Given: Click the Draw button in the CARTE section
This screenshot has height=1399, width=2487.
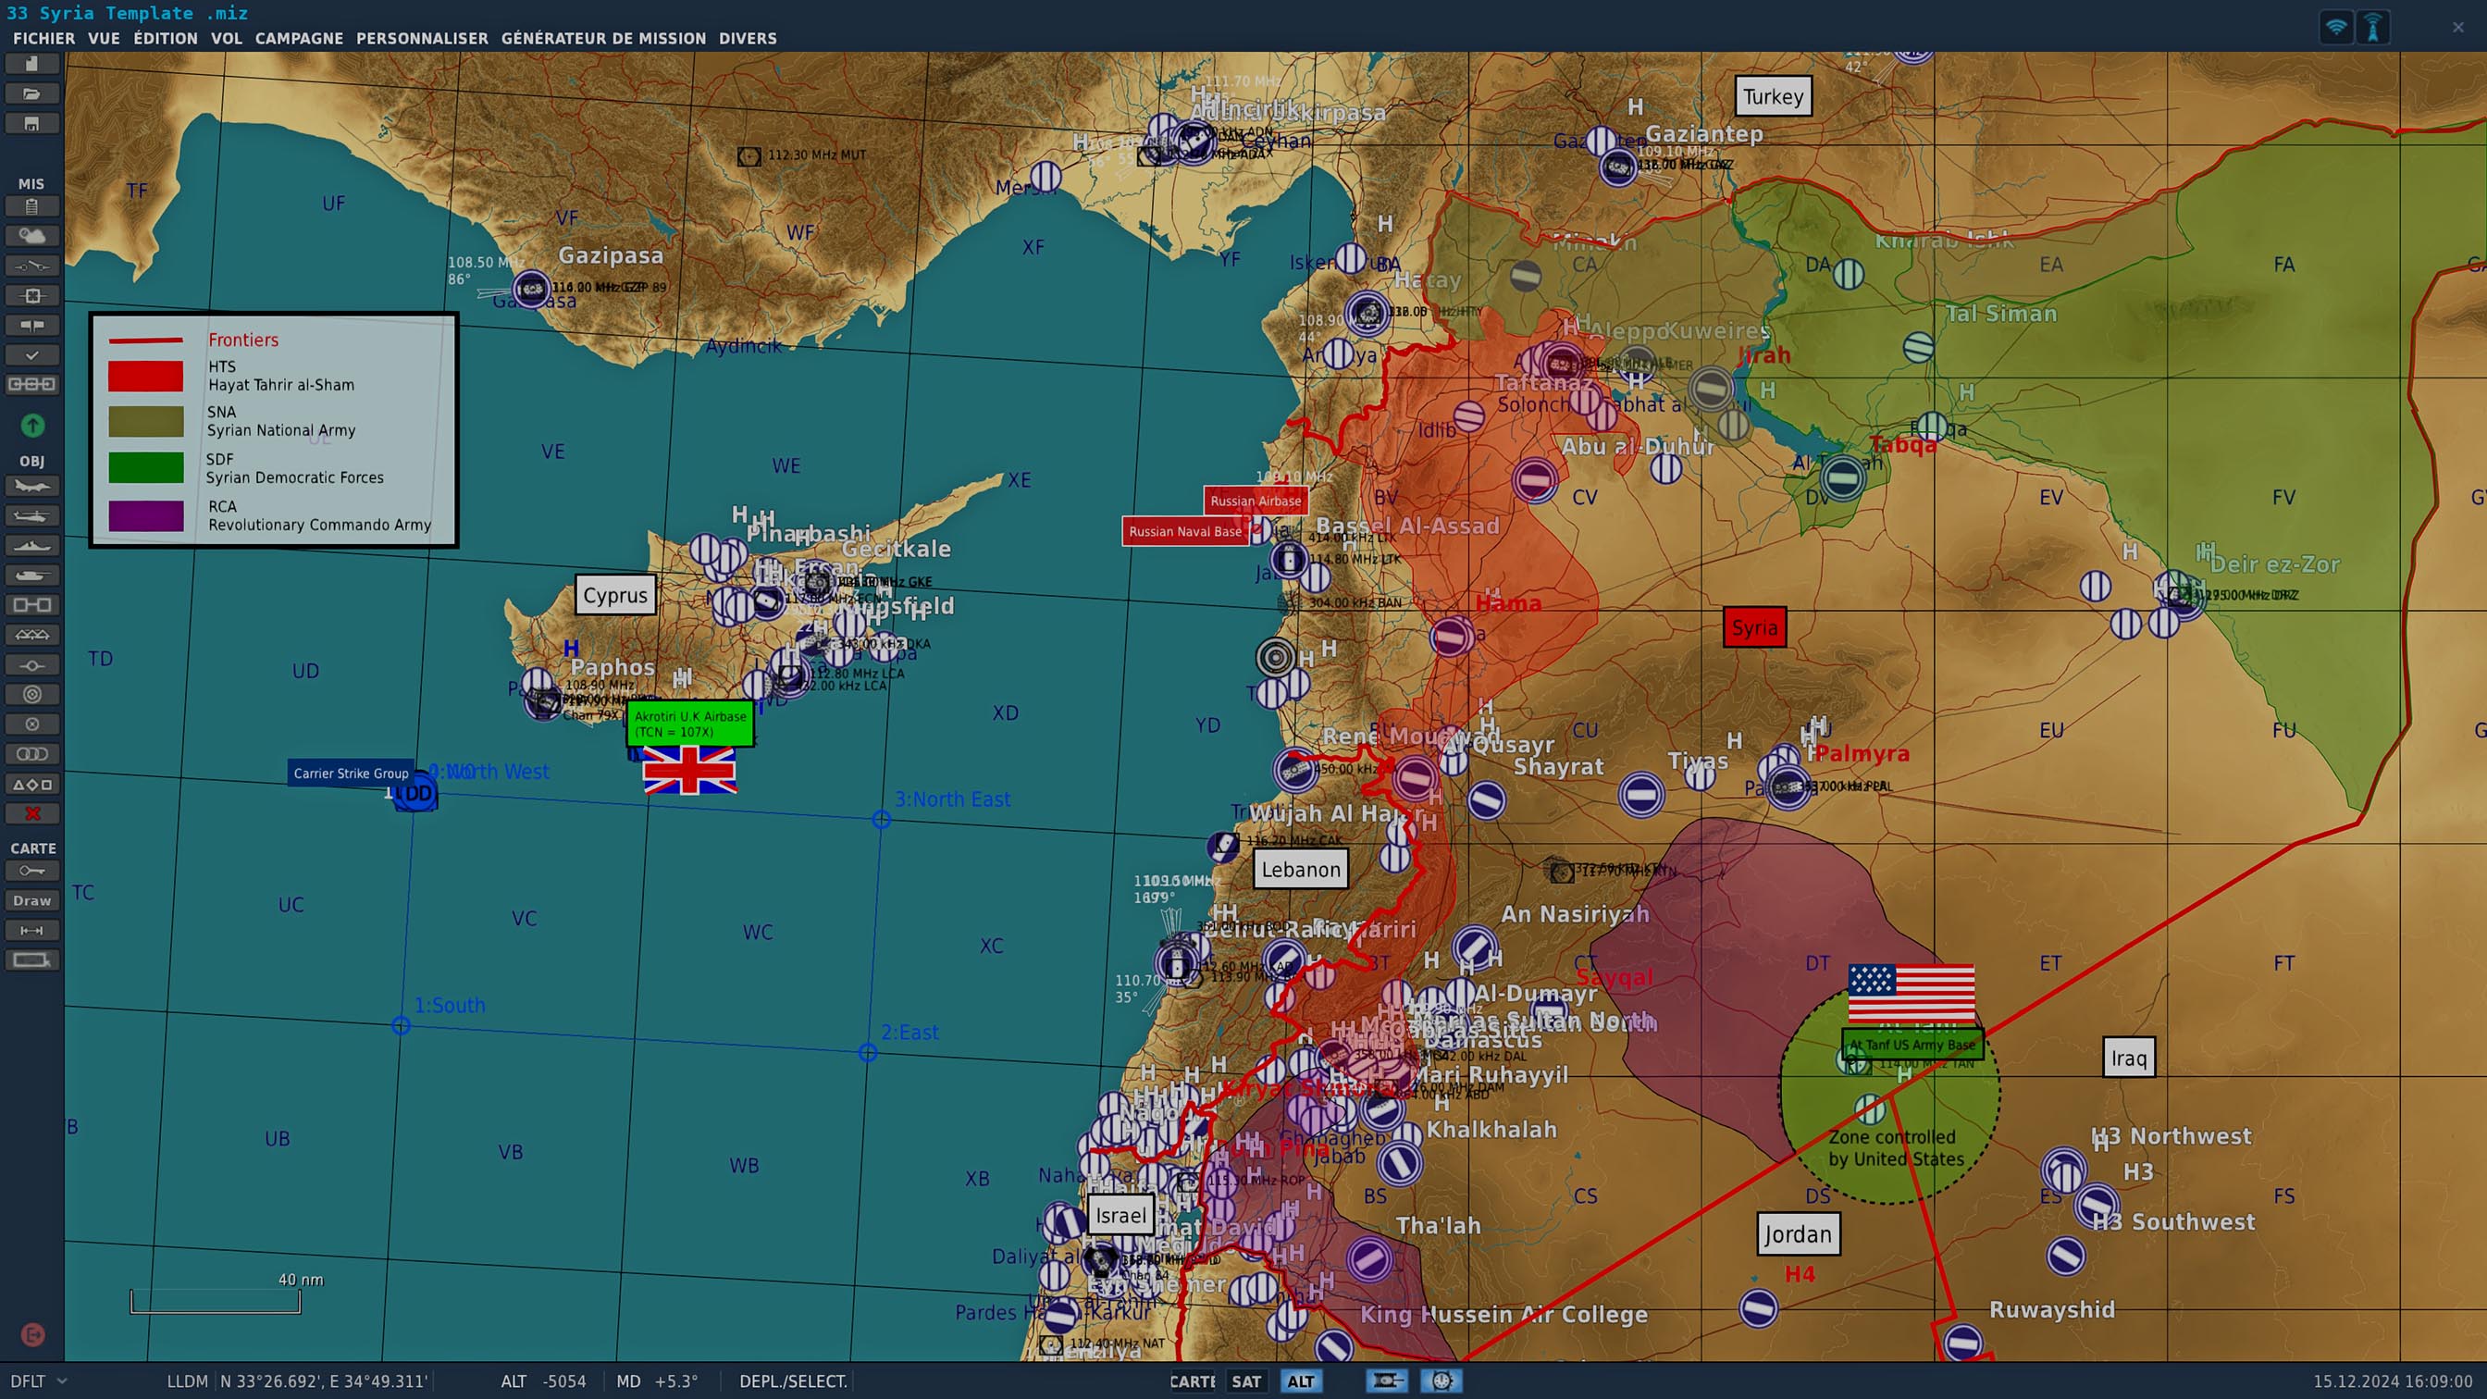Looking at the screenshot, I should click(31, 900).
